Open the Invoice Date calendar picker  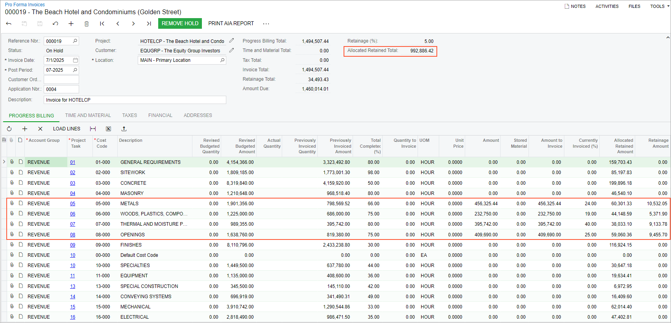tap(76, 60)
